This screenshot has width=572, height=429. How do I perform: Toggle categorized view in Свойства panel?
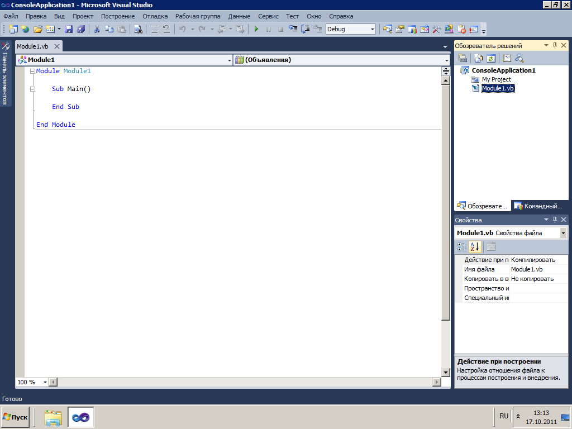(x=462, y=247)
